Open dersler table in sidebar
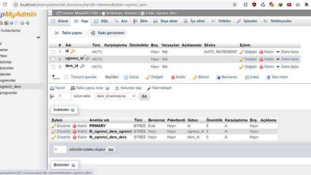This screenshot has width=311, height=175. [5, 74]
